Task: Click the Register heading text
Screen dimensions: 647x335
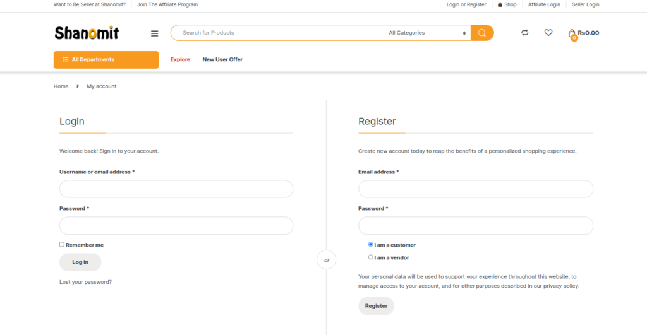Action: pos(377,122)
